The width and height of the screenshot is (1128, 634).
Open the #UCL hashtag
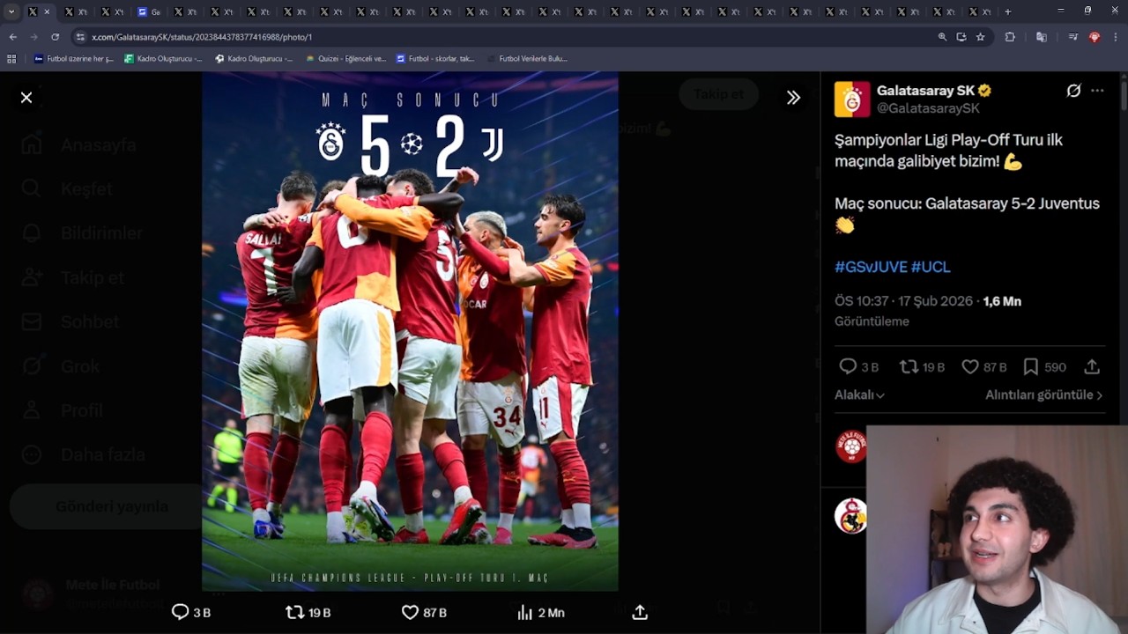pyautogui.click(x=931, y=267)
